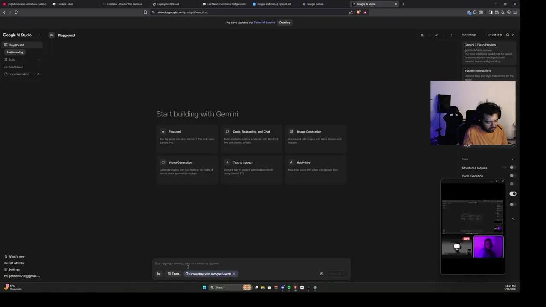Image resolution: width=546 pixels, height=307 pixels.
Task: Open Settings in the left sidebar
Action: (x=12, y=269)
